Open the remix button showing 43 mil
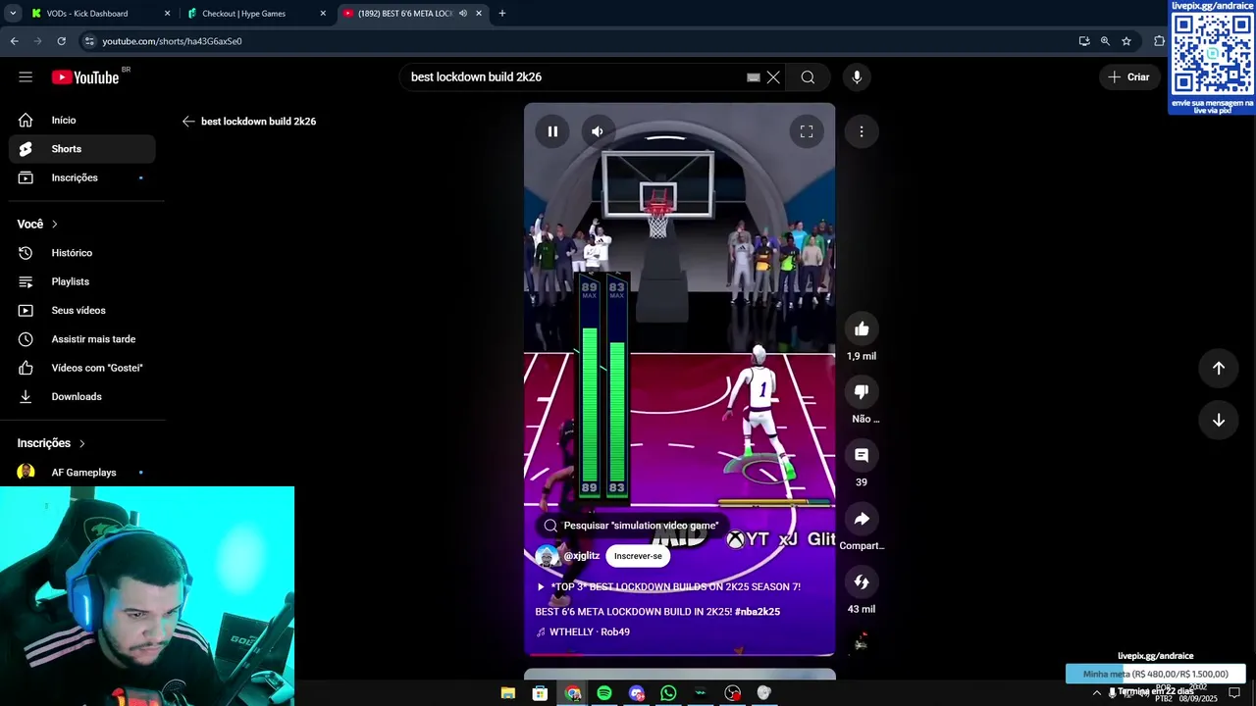 click(x=862, y=582)
